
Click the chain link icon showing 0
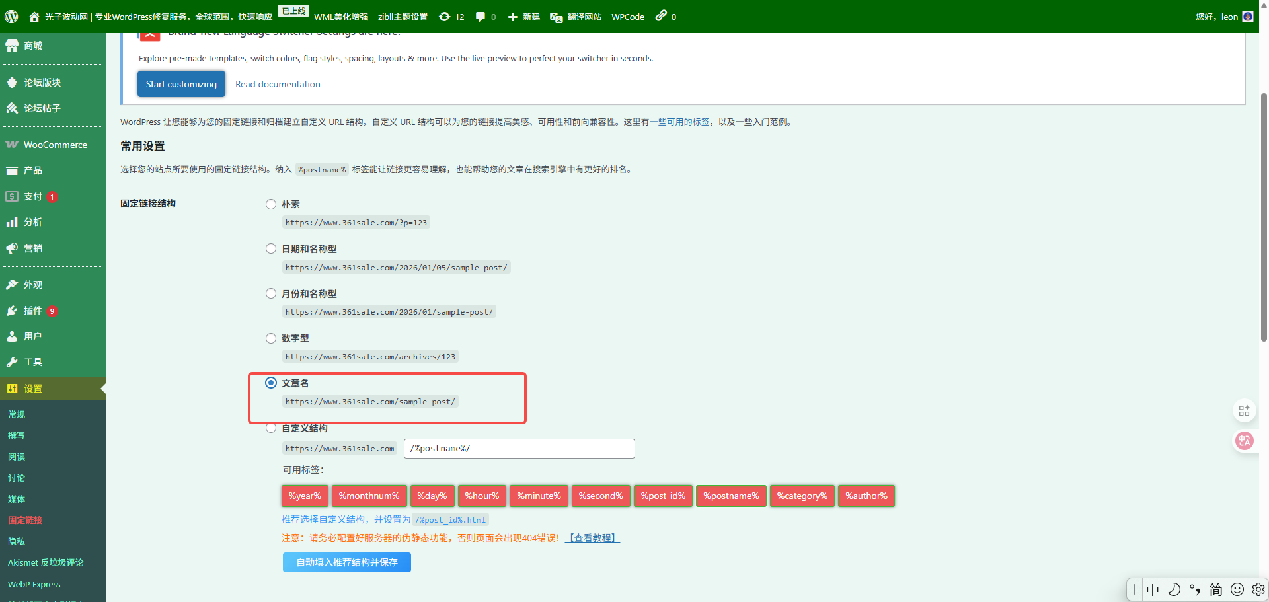pyautogui.click(x=662, y=17)
